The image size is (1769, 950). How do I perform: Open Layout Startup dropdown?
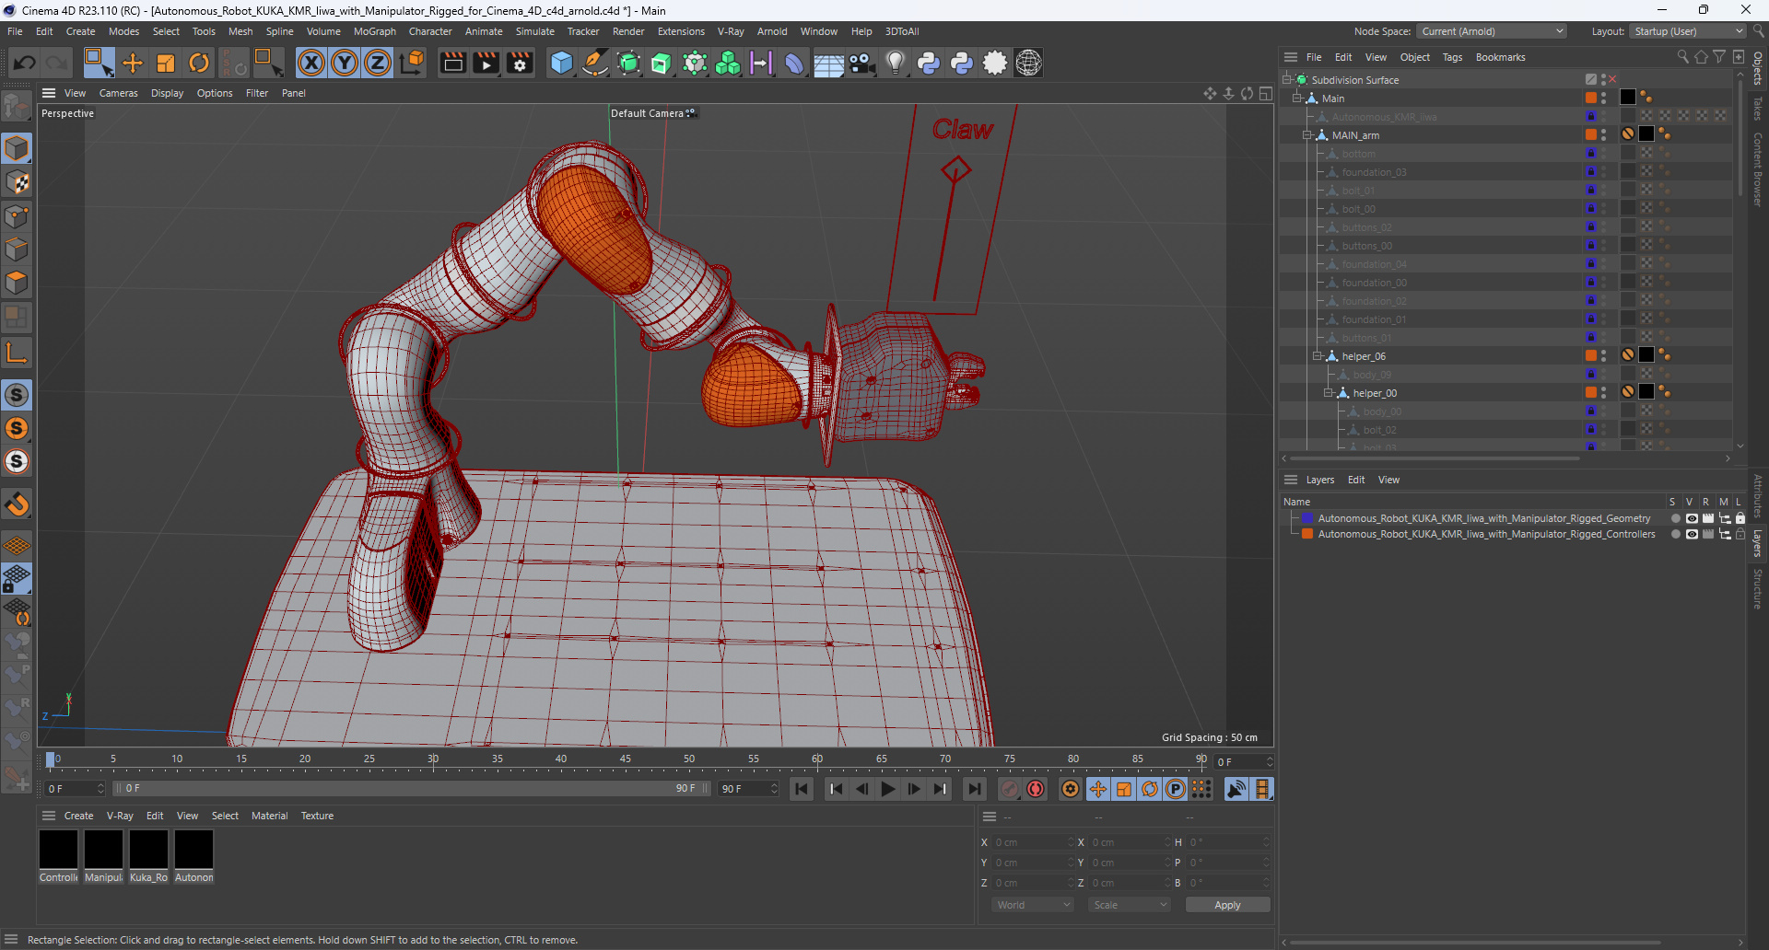tap(1688, 31)
